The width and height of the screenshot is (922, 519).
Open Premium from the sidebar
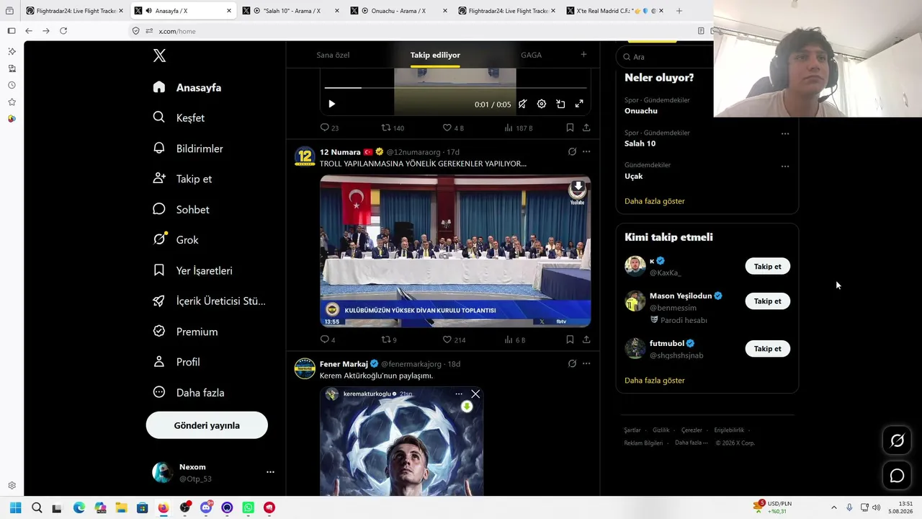(x=186, y=332)
